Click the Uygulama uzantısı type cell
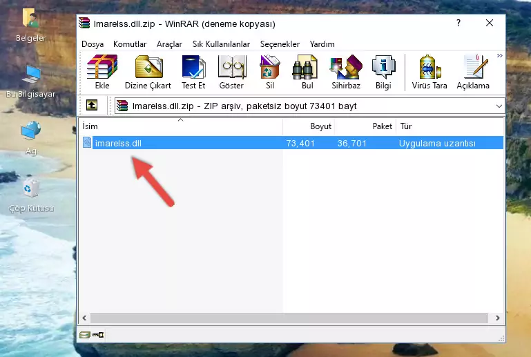Viewport: 531px width, 357px height. pyautogui.click(x=437, y=143)
